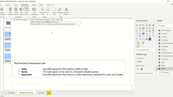Image resolution: width=173 pixels, height=97 pixels.
Task: Open the Fields well tab in Visualizations
Action: (138, 43)
